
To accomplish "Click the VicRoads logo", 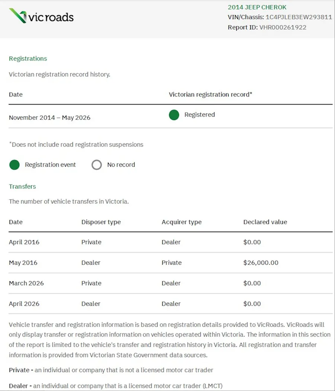I will pos(41,16).
